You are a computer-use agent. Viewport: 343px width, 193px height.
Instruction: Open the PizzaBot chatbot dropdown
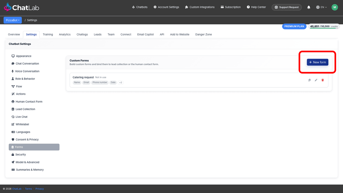pos(13,20)
